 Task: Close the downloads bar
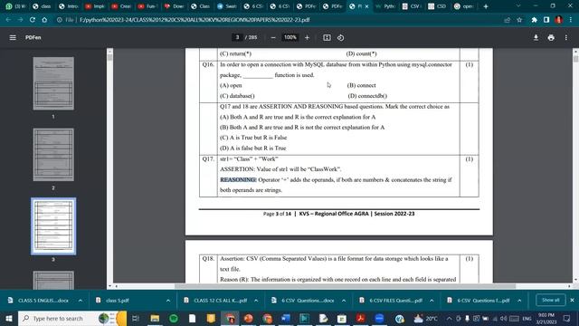[x=572, y=300]
